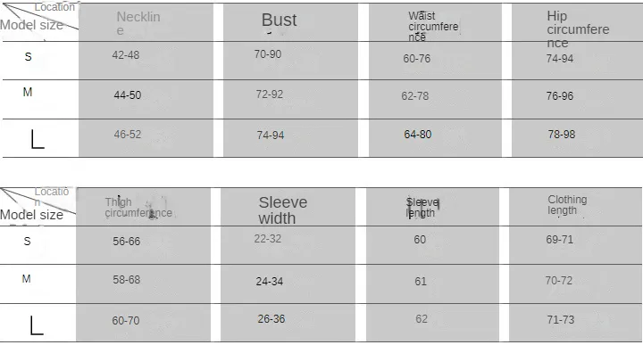This screenshot has height=345, width=643.
Task: Click the 62-78 waist value
Action: 414,95
